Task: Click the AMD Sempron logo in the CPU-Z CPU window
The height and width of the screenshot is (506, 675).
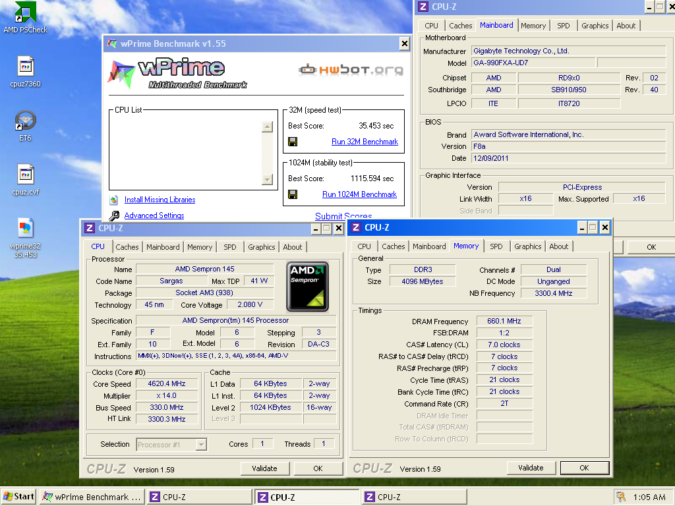Action: 307,287
